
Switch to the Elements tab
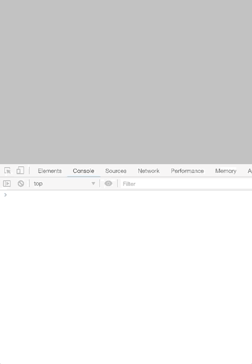click(50, 171)
